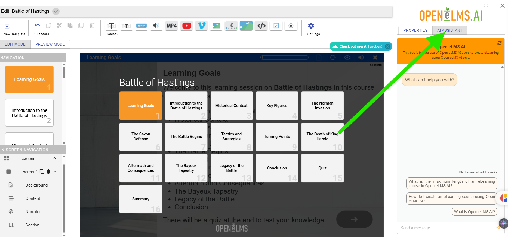Focus the 'Send a message...' input
The width and height of the screenshot is (508, 237).
coord(448,228)
